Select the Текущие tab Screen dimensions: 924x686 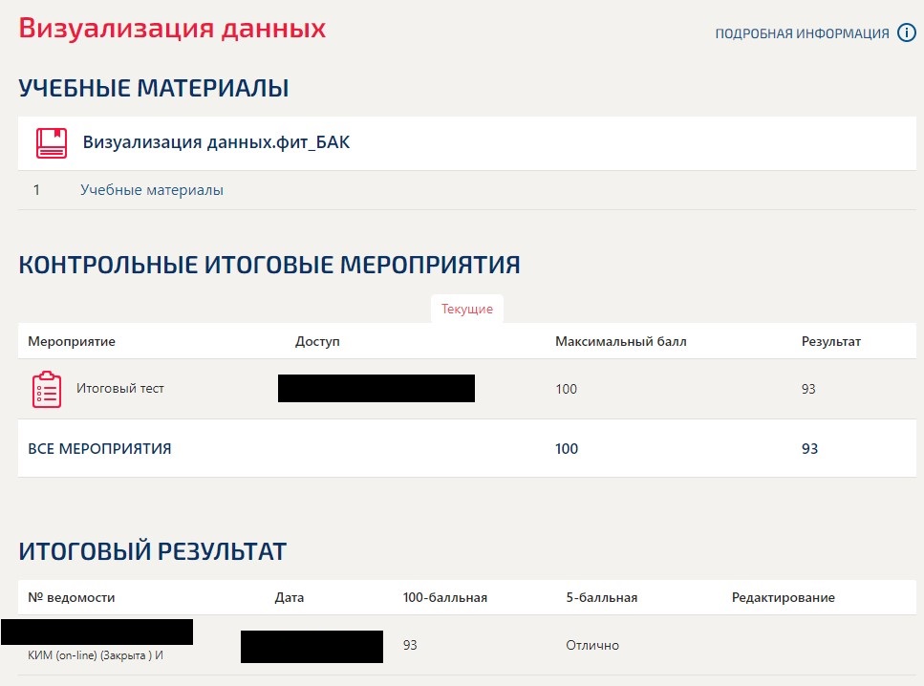click(x=467, y=309)
